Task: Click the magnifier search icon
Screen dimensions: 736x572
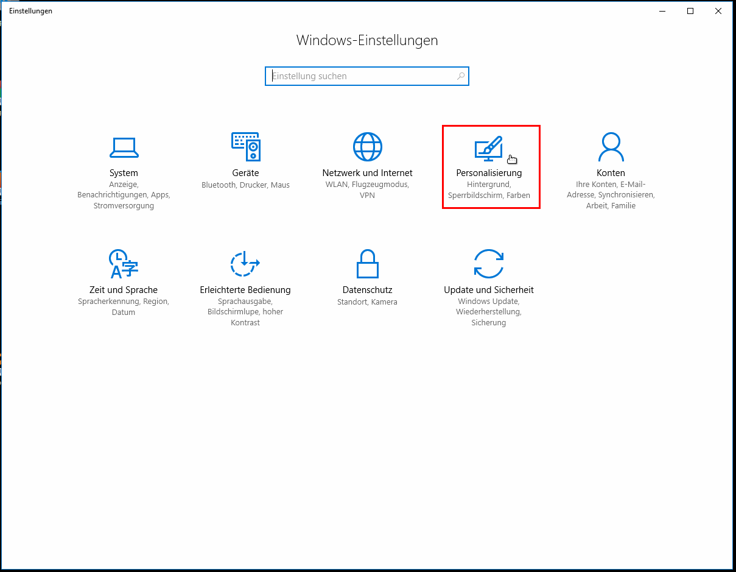Action: (461, 76)
